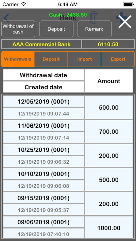Click the Amount column header
The width and height of the screenshot is (136, 241).
(109, 81)
